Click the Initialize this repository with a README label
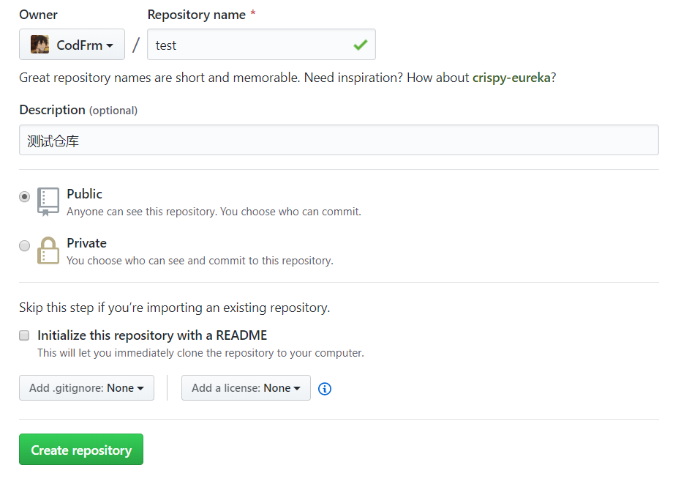The image size is (700, 487). 152,335
